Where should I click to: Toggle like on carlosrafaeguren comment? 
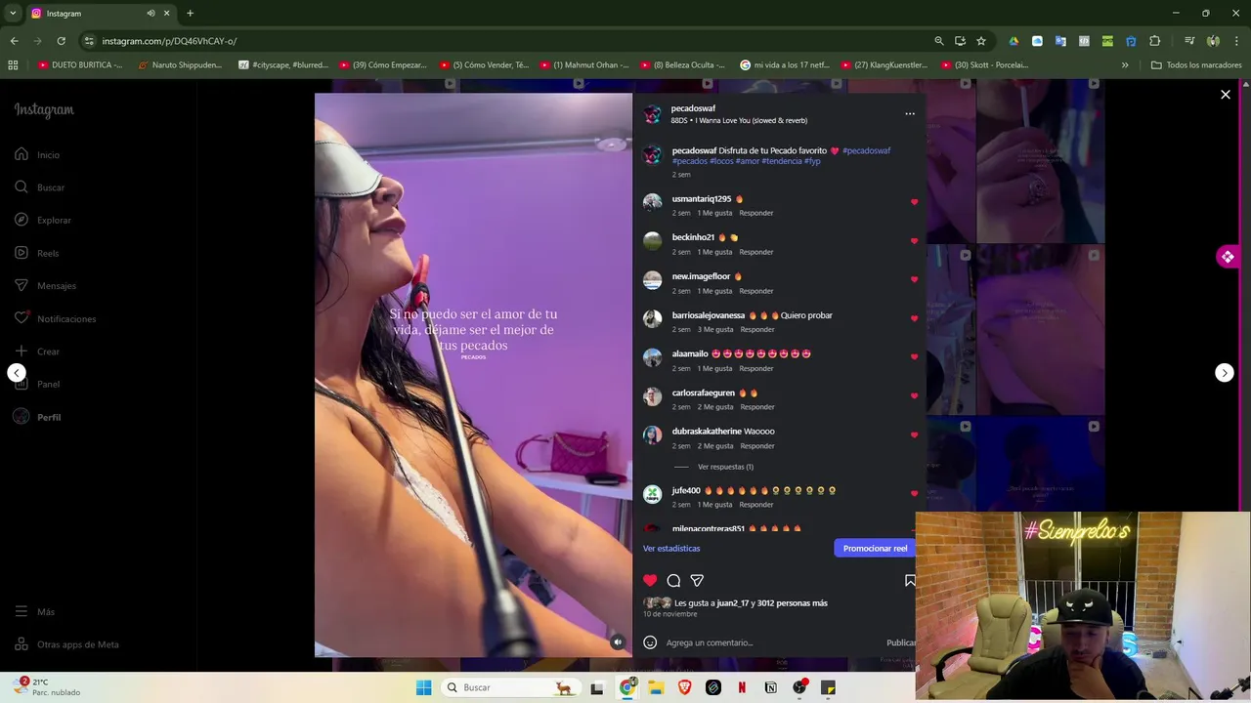[x=914, y=395]
